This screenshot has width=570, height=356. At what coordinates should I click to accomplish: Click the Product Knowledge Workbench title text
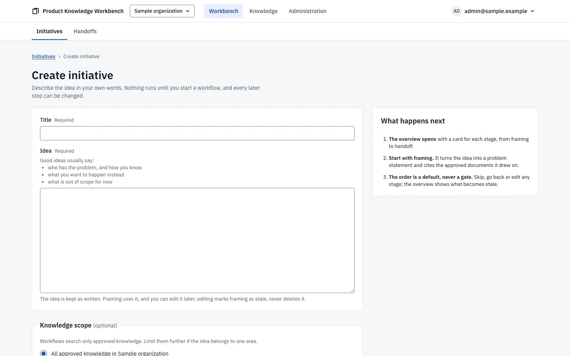[83, 11]
